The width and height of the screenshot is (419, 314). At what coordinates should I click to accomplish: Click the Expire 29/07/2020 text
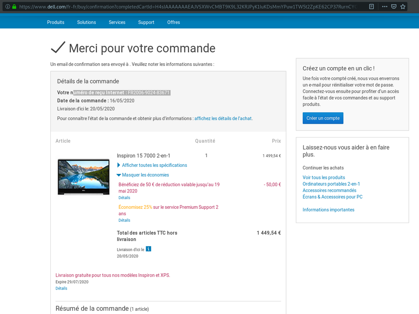click(x=72, y=282)
